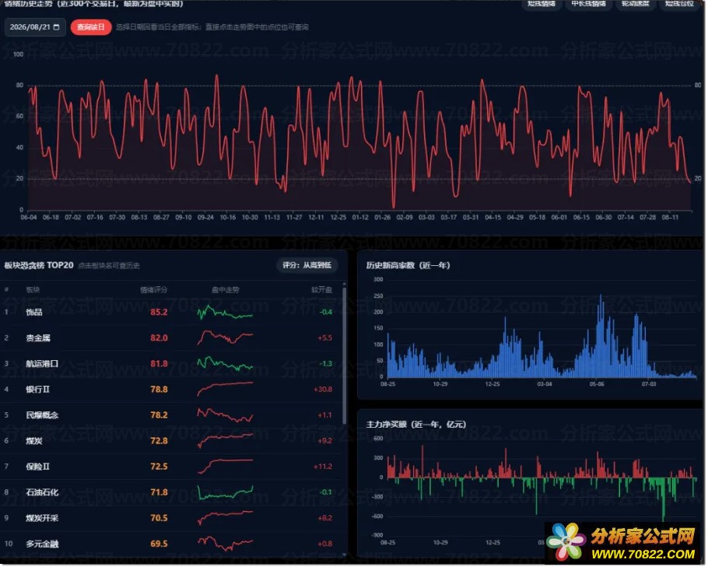
Task: Select the 短线仓位 tab
Action: coord(679,4)
